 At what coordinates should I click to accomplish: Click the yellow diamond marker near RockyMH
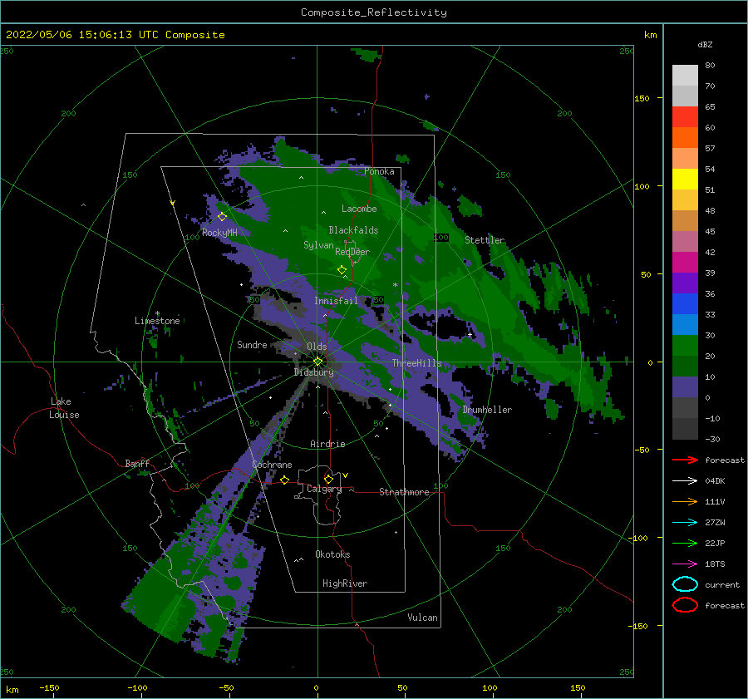click(222, 217)
